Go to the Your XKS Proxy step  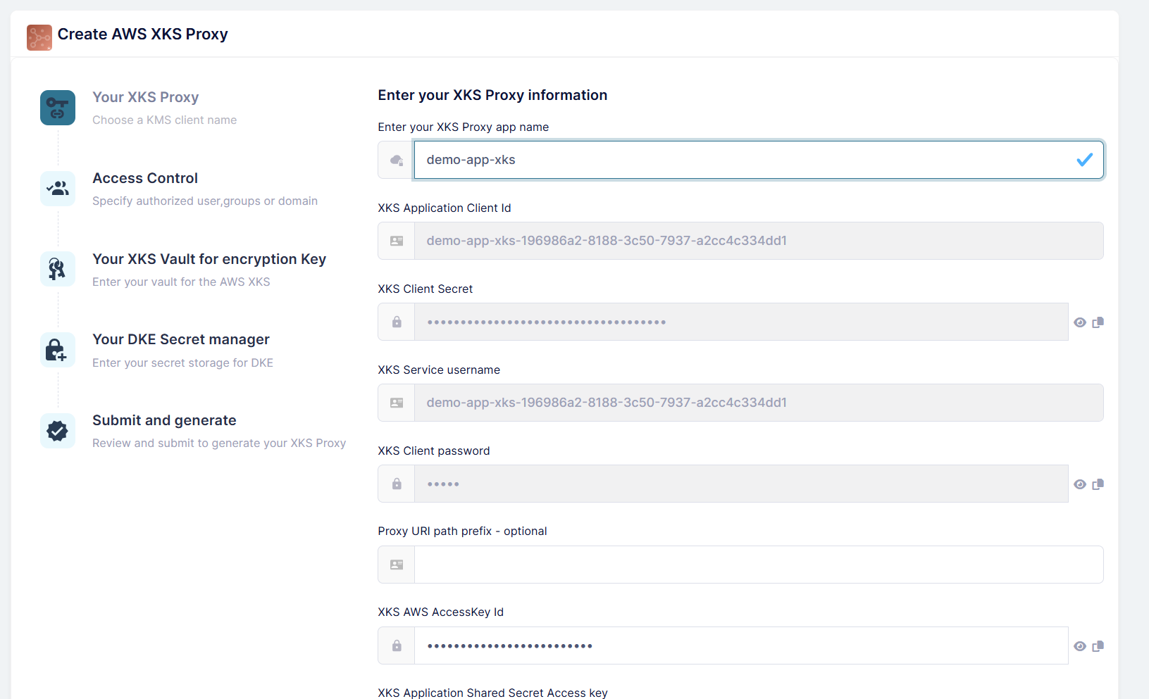(146, 97)
